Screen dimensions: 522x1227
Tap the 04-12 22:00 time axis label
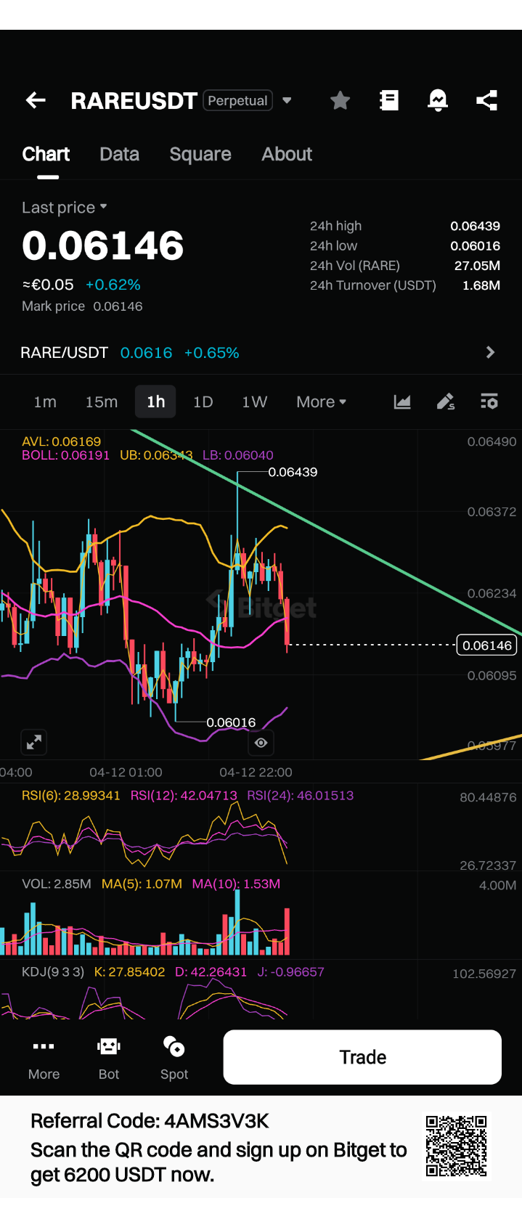[x=256, y=773]
